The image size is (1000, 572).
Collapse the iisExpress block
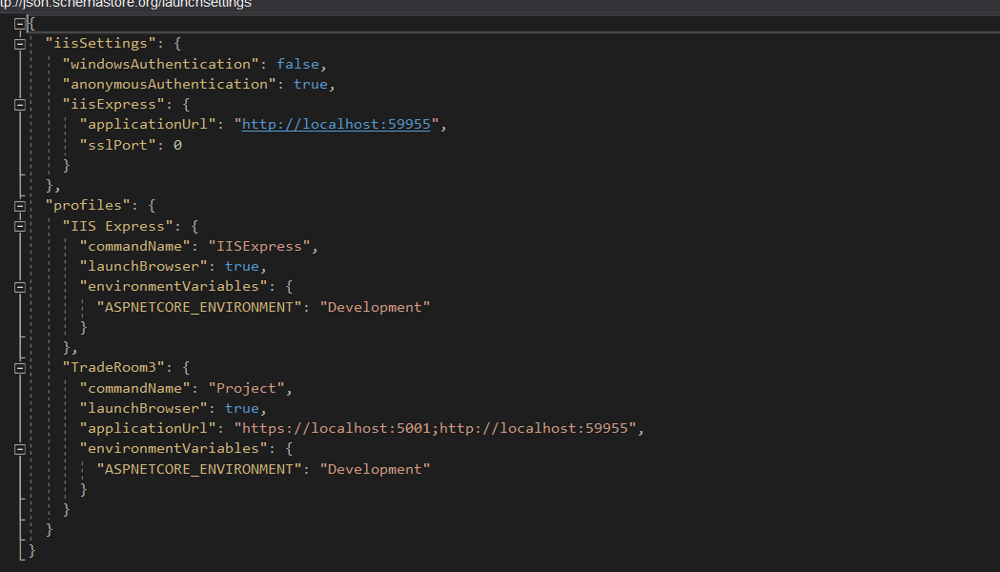20,105
